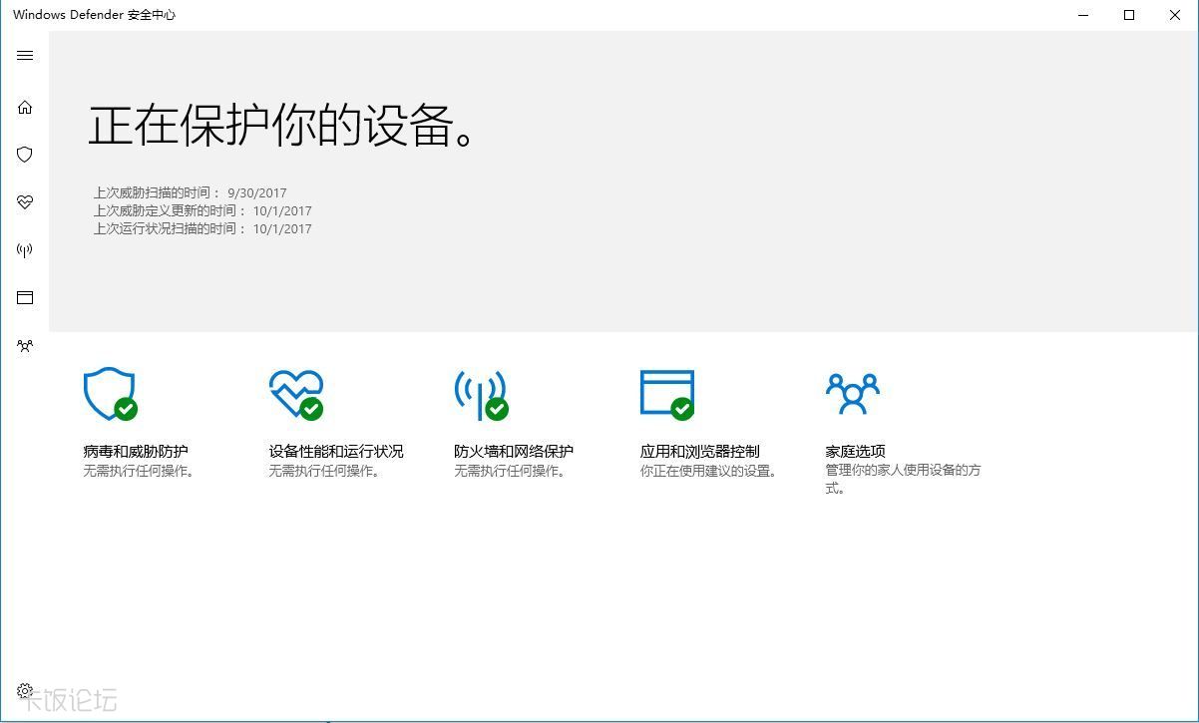This screenshot has width=1199, height=723.
Task: Click 你正在使用建议的设置 status text
Action: [x=710, y=471]
